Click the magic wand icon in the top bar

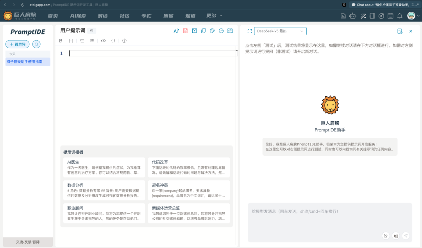click(363, 16)
